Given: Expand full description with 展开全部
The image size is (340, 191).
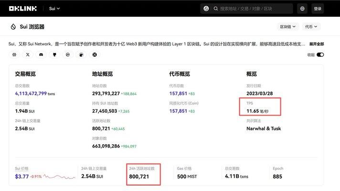Looking at the screenshot, I should [317, 44].
